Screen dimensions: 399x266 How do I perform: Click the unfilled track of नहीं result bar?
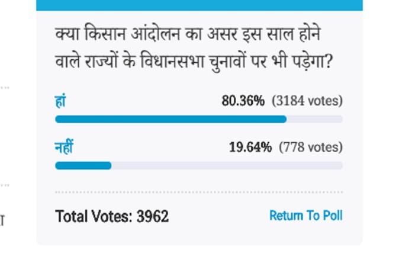(227, 166)
